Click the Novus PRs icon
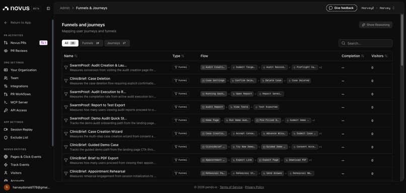Image resolution: width=406 pixels, height=193 pixels. pos(6,43)
